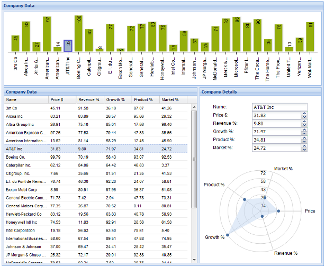Click the Price $ field showing 31.83
Image resolution: width=325 pixels, height=267 pixels.
point(277,115)
